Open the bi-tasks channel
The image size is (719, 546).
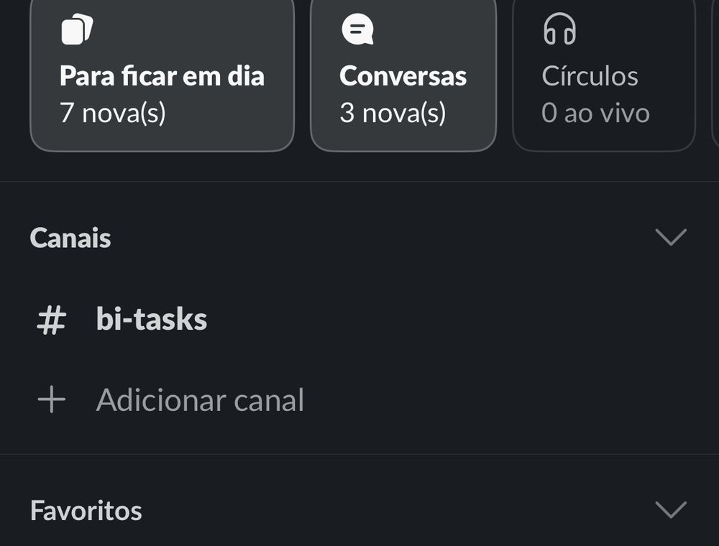(359, 320)
